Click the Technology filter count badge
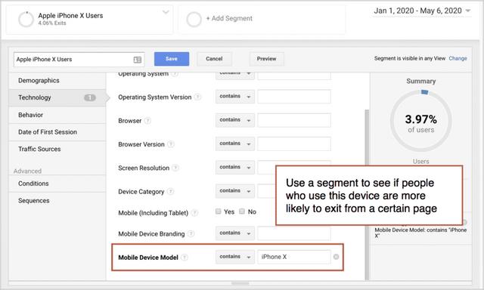484x290 pixels. point(90,97)
